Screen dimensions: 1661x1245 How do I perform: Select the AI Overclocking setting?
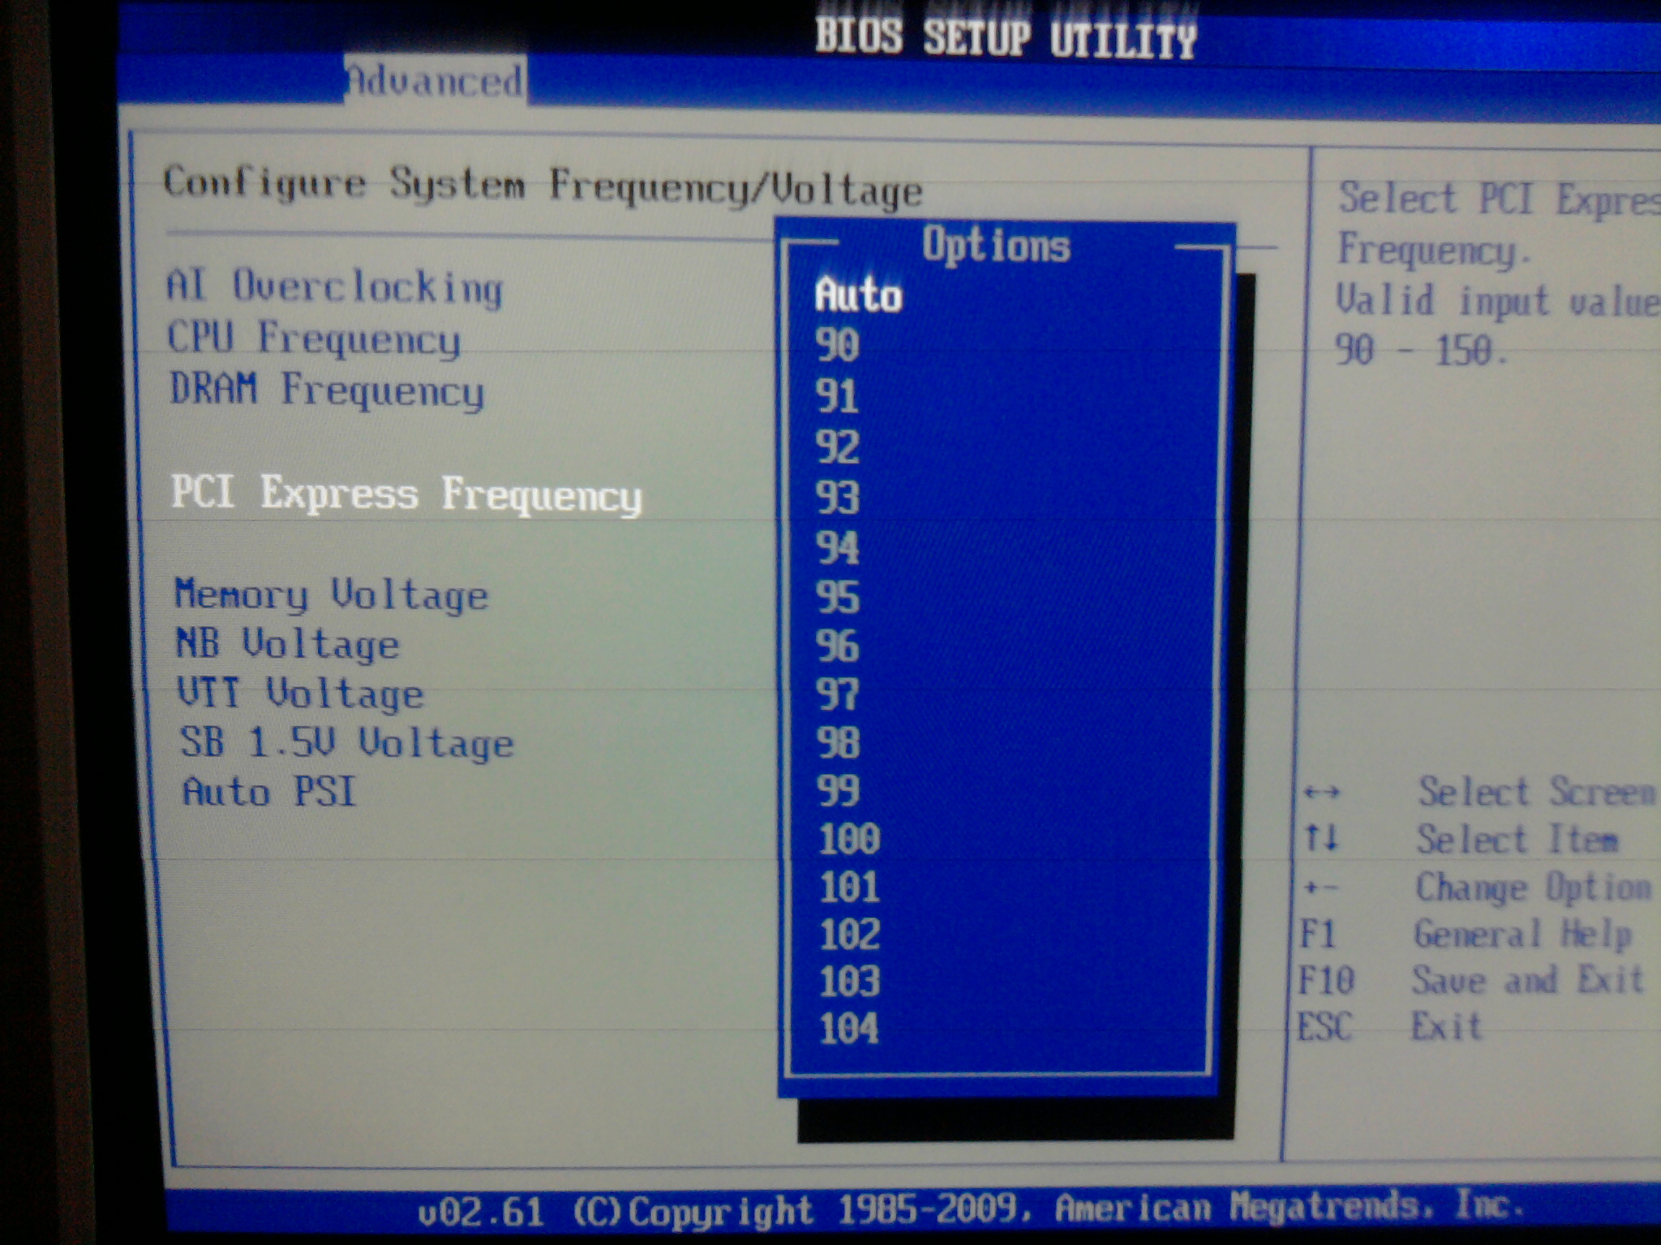(334, 287)
